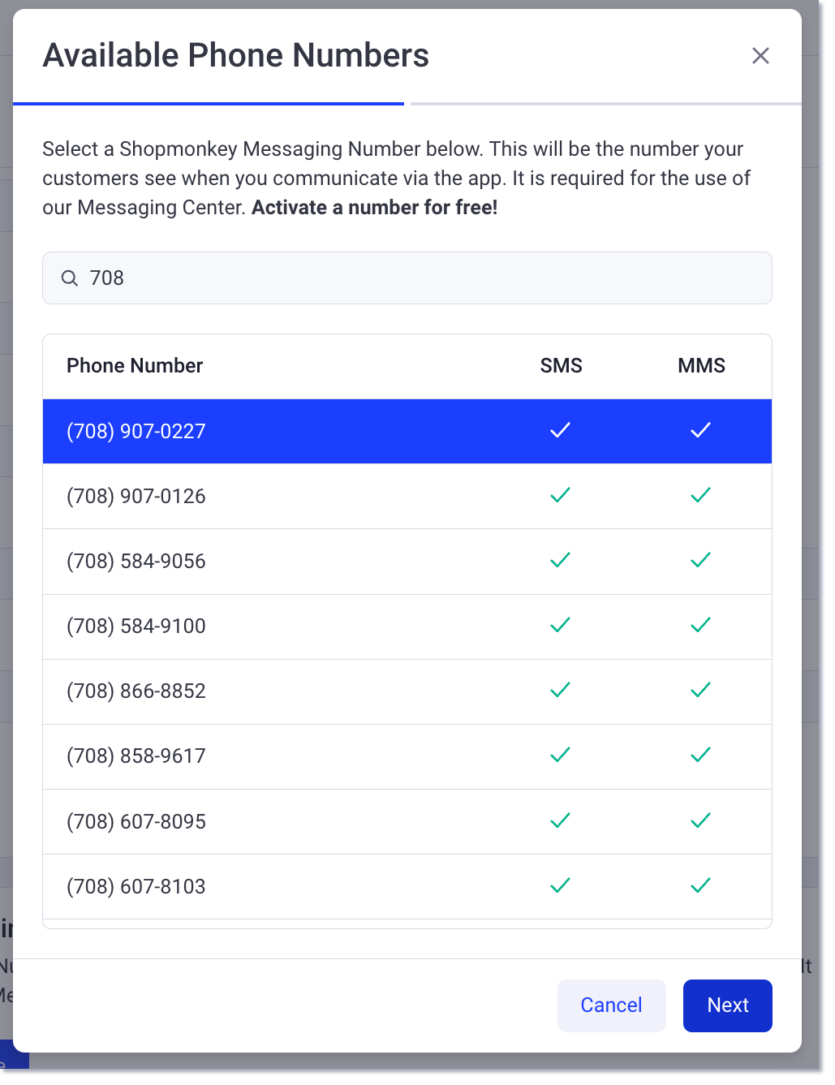Click the SMS checkmark for (708) 907-0227
Viewport: 835px width, 1085px height.
coord(560,431)
